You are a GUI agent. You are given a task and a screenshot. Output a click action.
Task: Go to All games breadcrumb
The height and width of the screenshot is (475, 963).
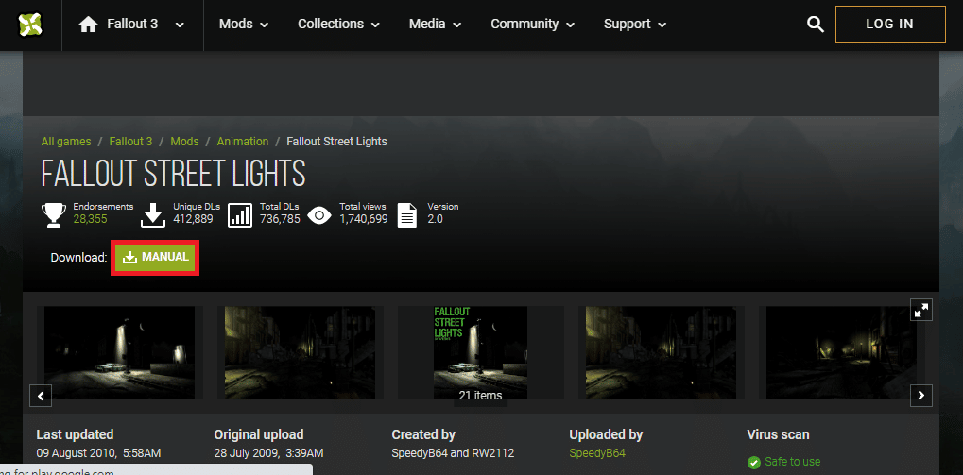[x=66, y=142]
